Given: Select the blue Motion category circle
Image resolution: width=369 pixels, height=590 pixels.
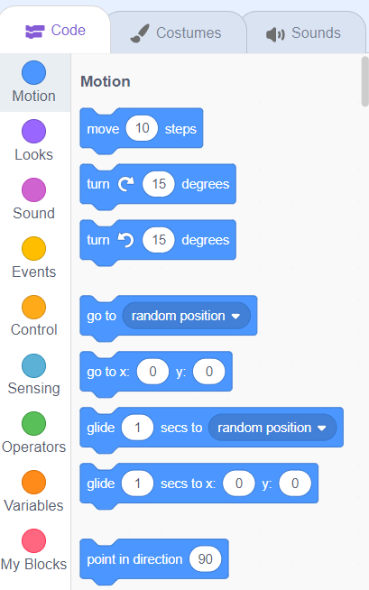Looking at the screenshot, I should (34, 72).
